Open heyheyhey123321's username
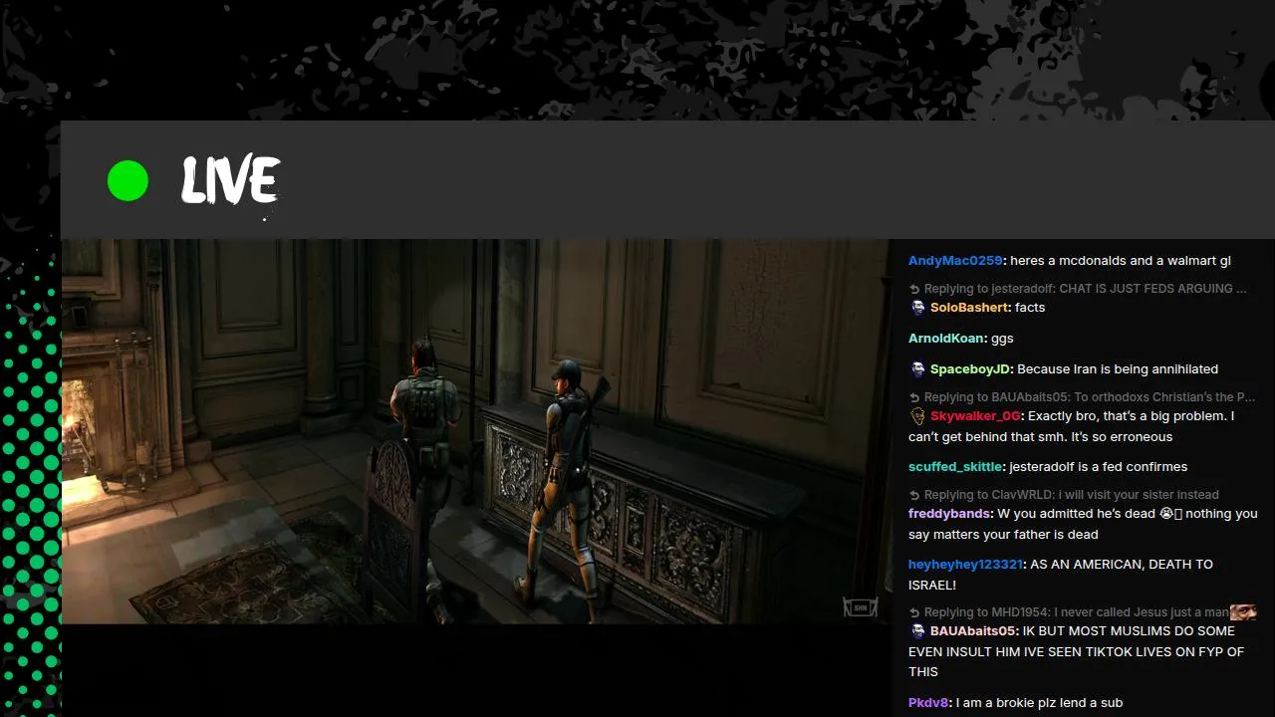Screen dimensions: 1275x717 [965, 565]
